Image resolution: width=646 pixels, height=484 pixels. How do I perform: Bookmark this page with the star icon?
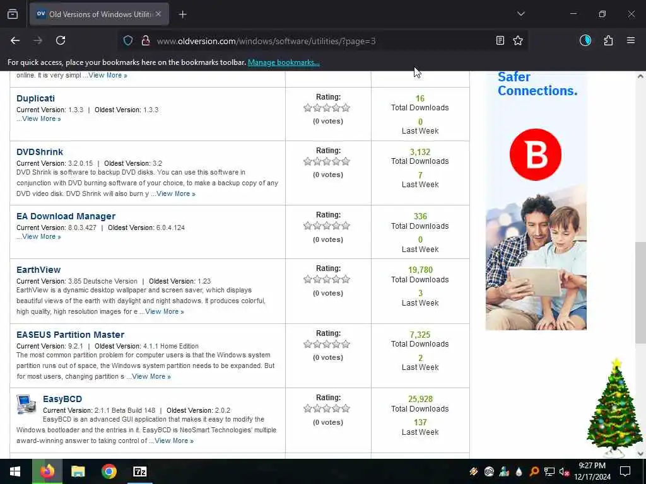click(518, 40)
